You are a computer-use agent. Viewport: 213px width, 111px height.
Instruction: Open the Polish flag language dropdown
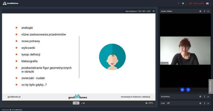pyautogui.click(x=208, y=3)
